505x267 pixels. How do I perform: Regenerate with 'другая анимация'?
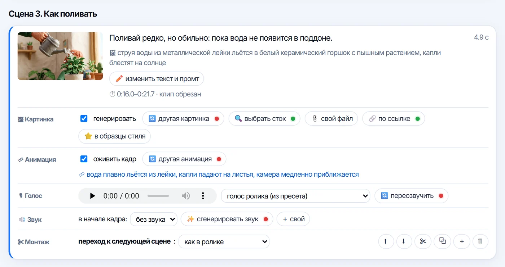pyautogui.click(x=184, y=159)
